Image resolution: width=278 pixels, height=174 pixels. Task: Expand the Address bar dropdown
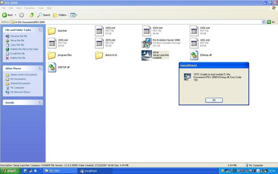tap(263, 22)
